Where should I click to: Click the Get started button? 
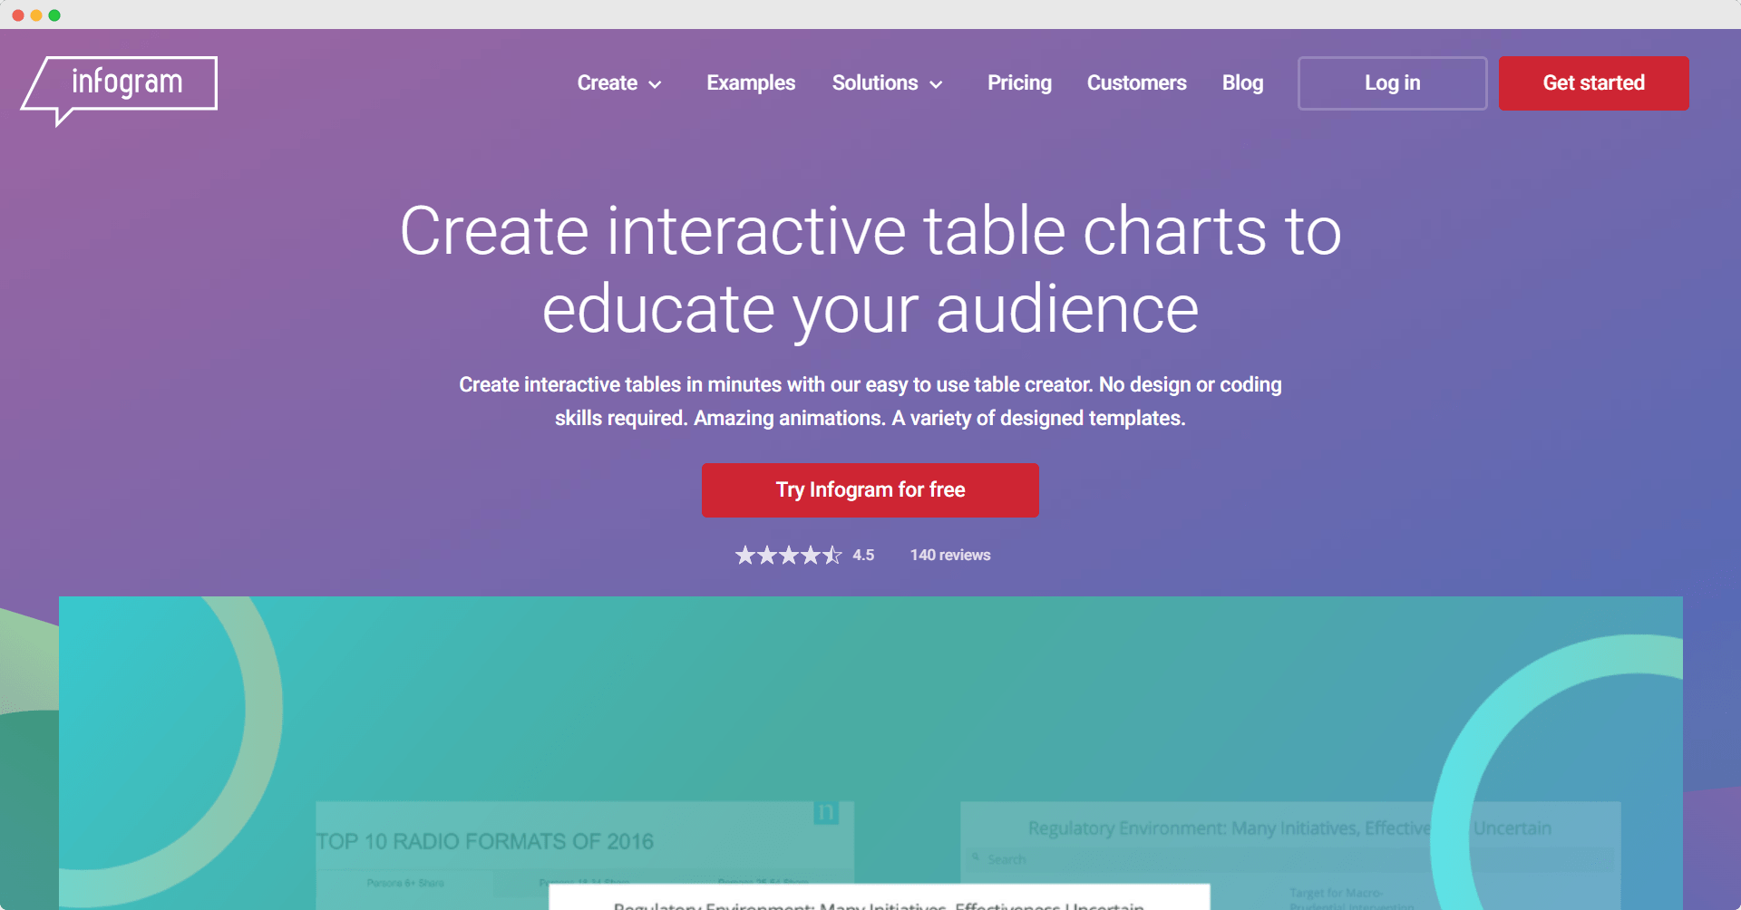point(1593,83)
